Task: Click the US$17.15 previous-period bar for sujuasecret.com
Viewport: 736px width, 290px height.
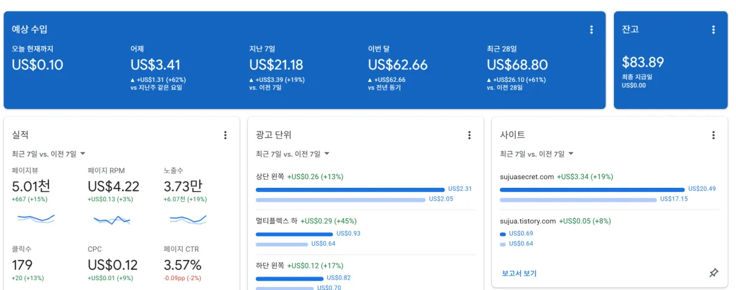Action: coord(578,200)
